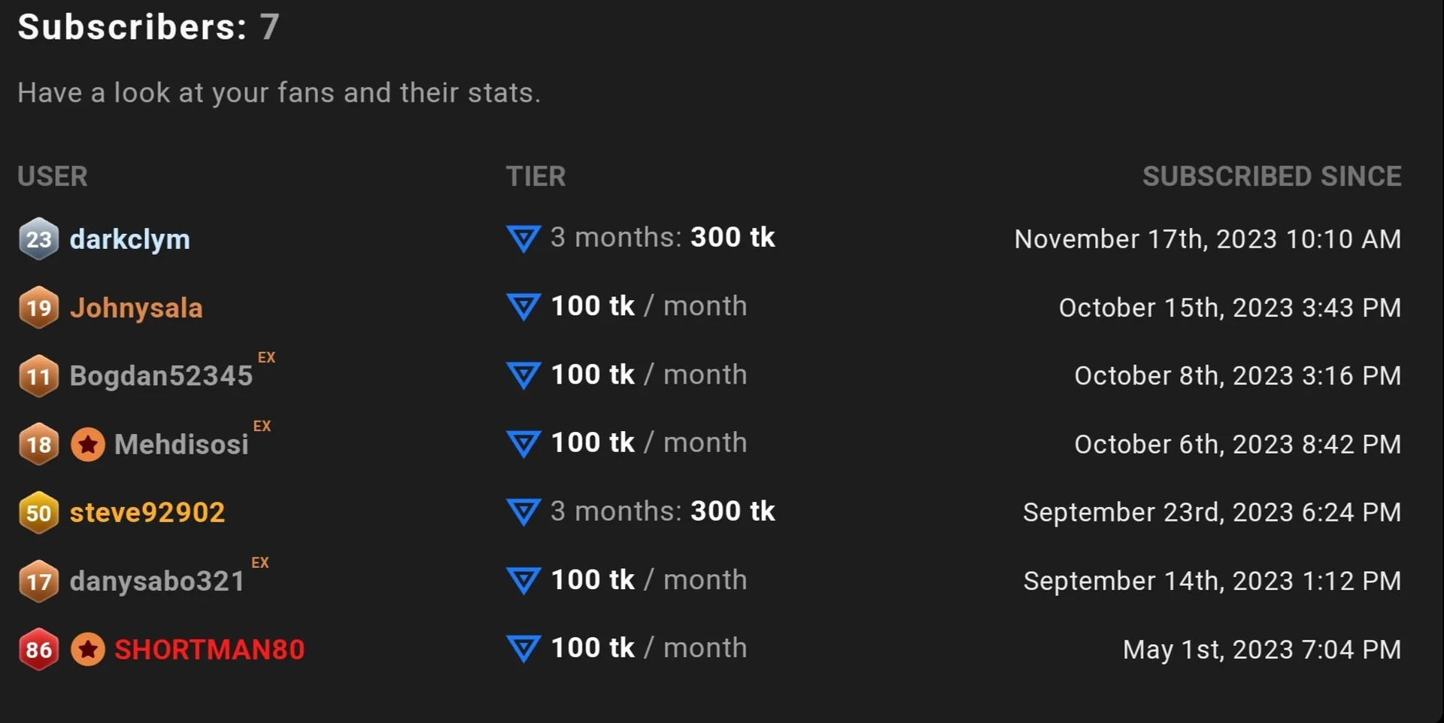
Task: Click darkclym's level 23 badge icon
Action: pos(38,239)
